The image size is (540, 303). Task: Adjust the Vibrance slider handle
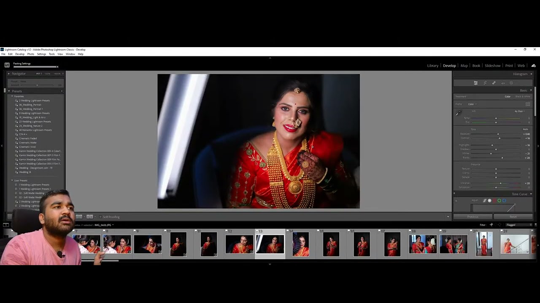(501, 183)
